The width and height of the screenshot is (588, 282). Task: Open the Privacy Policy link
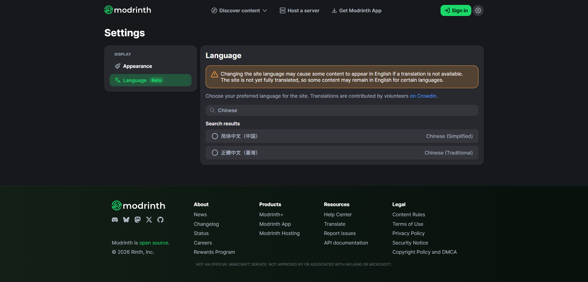(x=409, y=233)
